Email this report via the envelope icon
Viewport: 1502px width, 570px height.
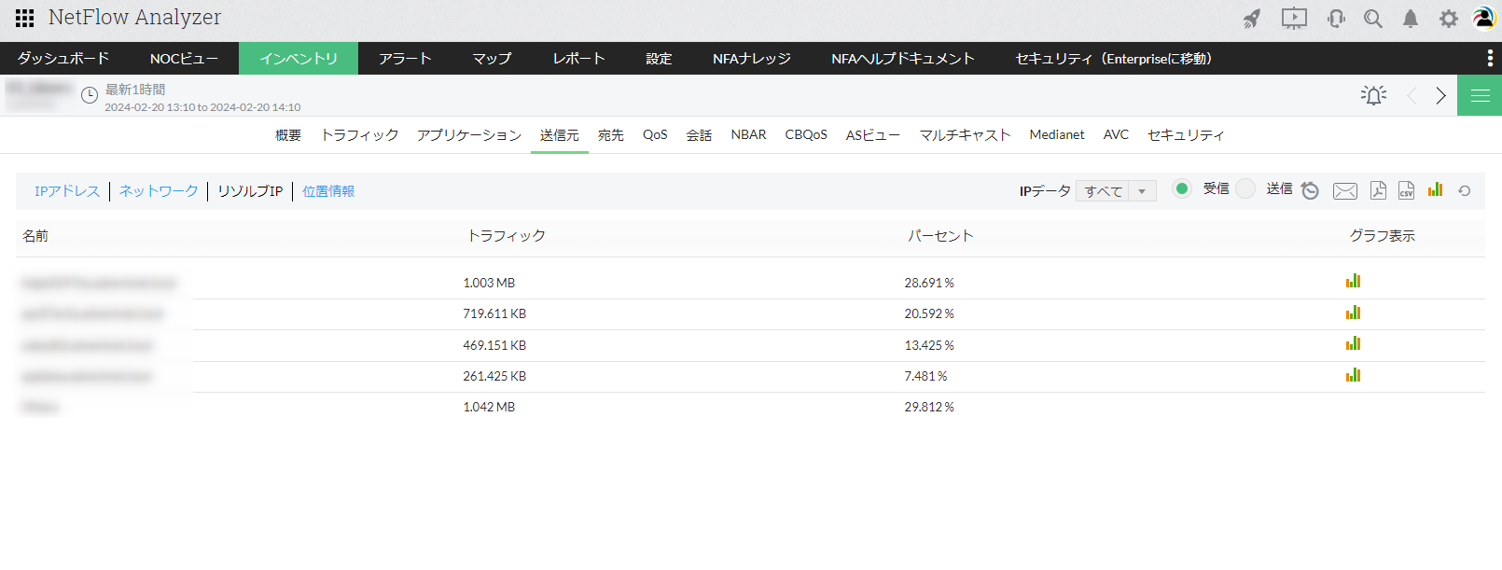[x=1344, y=190]
